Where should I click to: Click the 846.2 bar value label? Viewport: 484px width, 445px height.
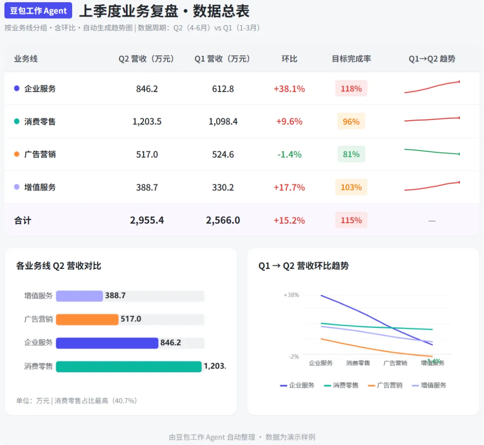(171, 342)
